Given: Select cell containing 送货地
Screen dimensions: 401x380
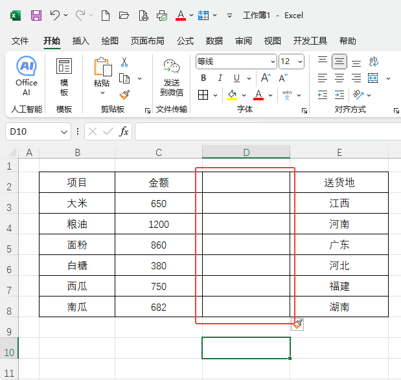Looking at the screenshot, I should [339, 183].
